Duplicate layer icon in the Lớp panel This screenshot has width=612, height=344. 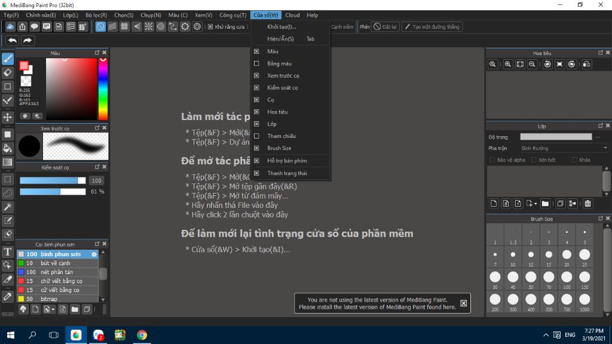pos(561,204)
